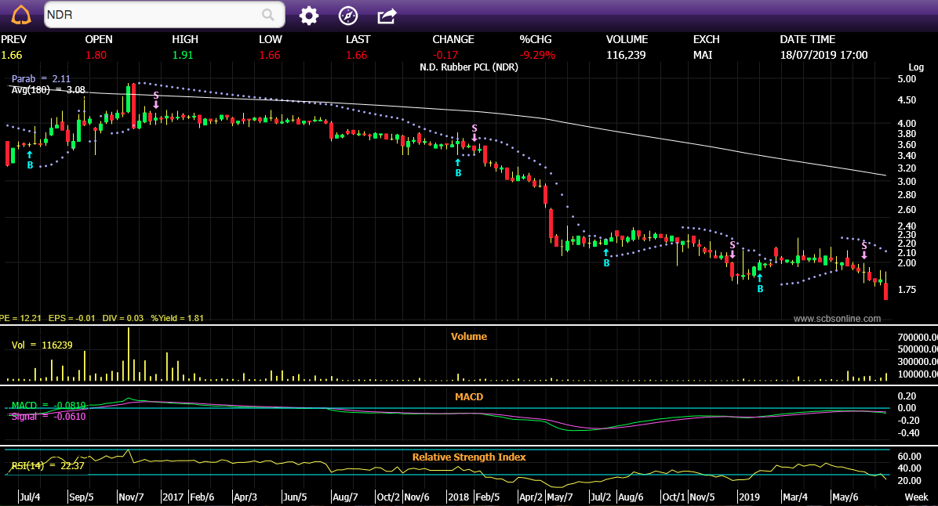Click the orange bell logo icon

click(x=21, y=15)
